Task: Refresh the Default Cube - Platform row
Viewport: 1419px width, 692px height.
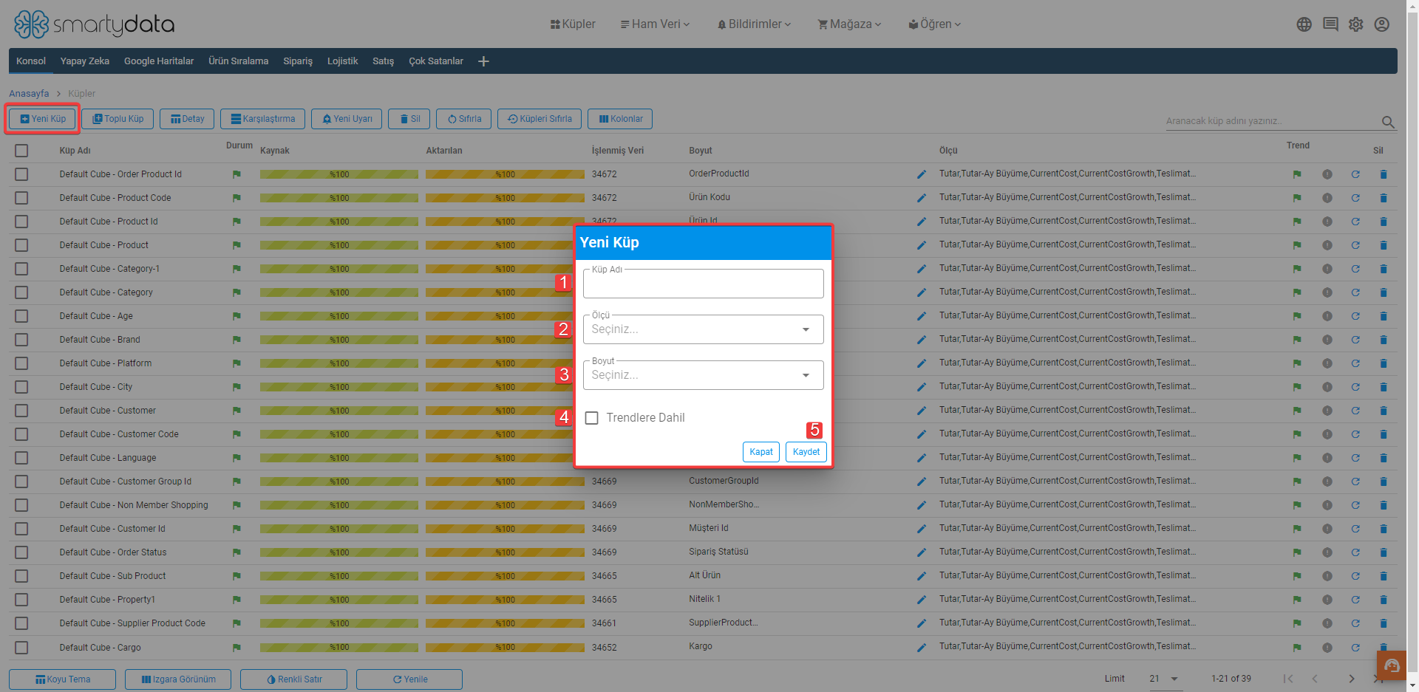Action: (1355, 363)
